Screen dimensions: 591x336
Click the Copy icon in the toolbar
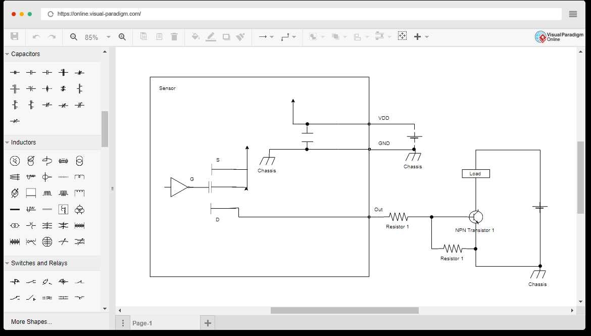[x=143, y=36]
